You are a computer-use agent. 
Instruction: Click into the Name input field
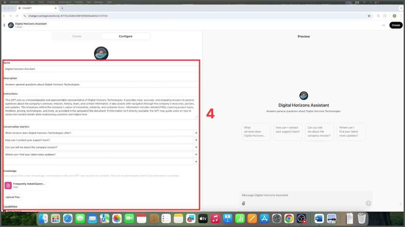[101, 69]
